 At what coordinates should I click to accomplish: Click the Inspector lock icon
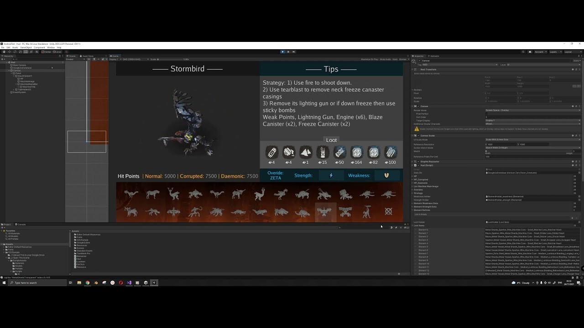point(579,56)
